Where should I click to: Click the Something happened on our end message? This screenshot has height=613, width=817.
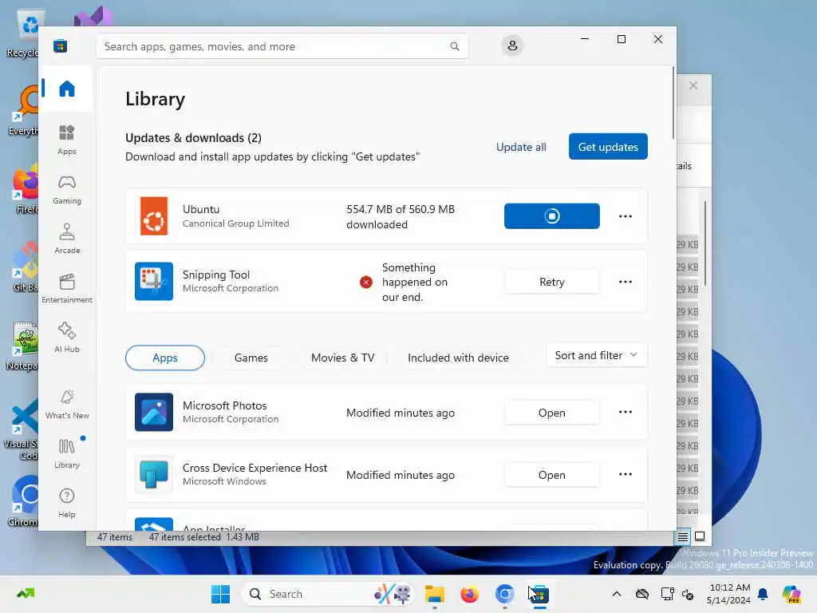[x=415, y=282]
